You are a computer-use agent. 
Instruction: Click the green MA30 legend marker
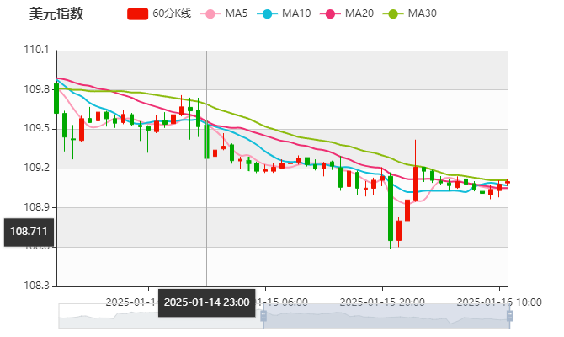[391, 13]
